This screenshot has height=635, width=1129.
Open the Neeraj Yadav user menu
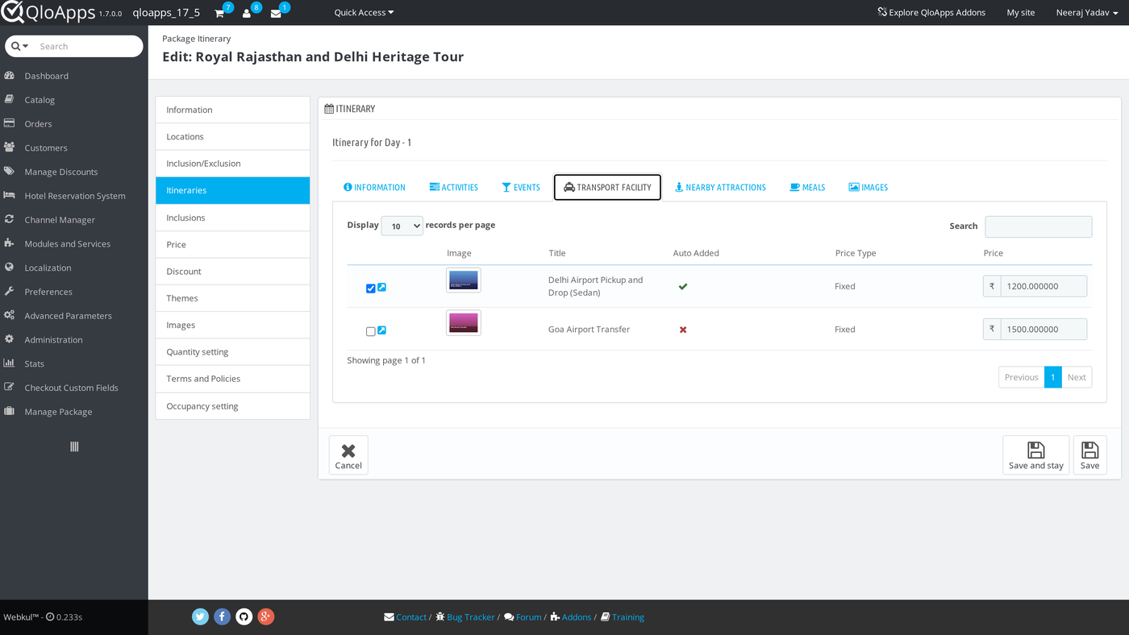[x=1087, y=13]
